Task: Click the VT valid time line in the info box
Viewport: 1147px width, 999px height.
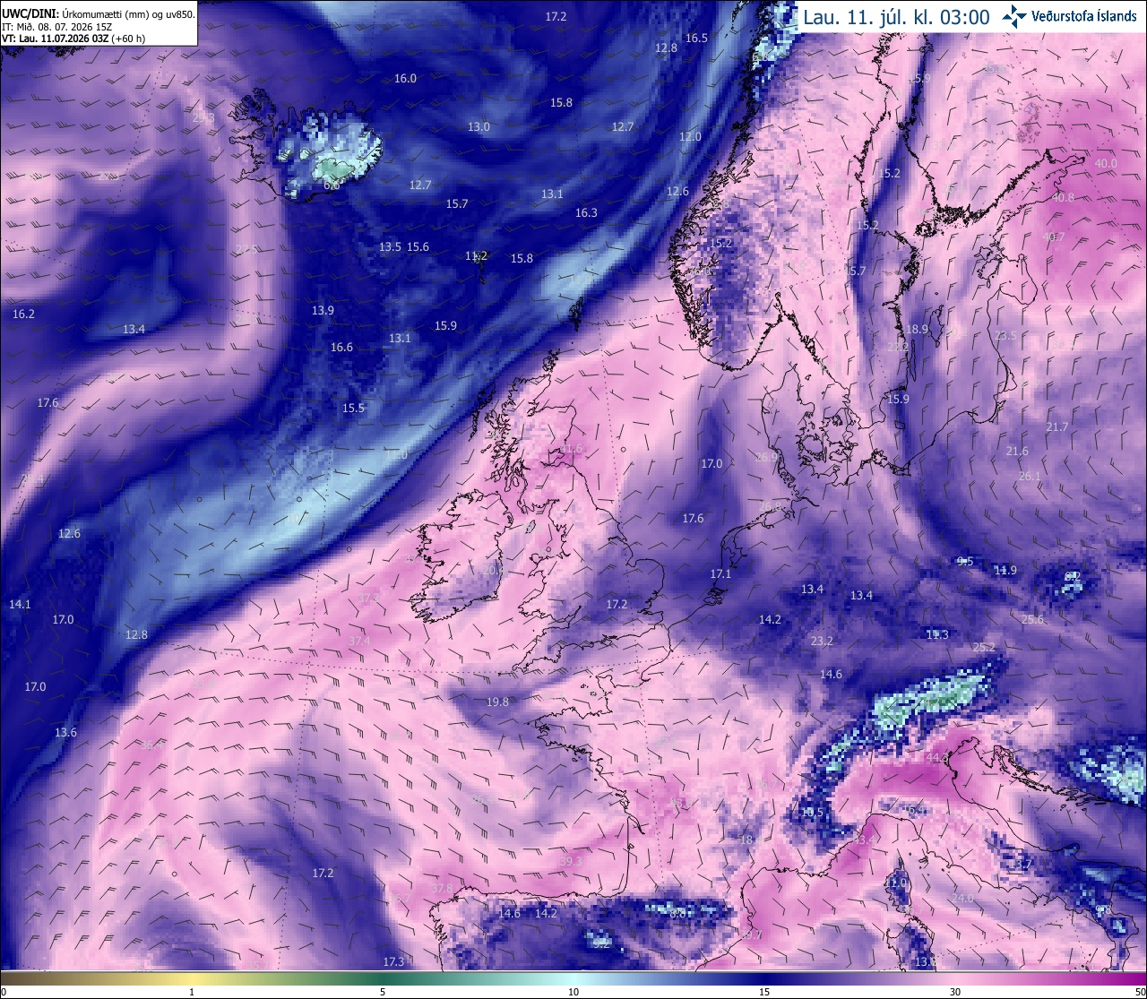Action: pyautogui.click(x=73, y=39)
